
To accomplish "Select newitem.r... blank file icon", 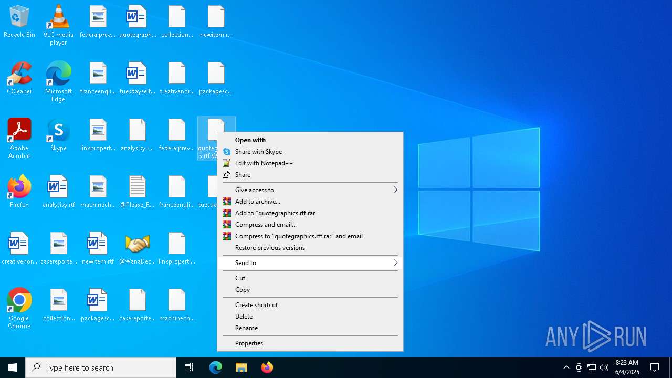I will click(216, 22).
